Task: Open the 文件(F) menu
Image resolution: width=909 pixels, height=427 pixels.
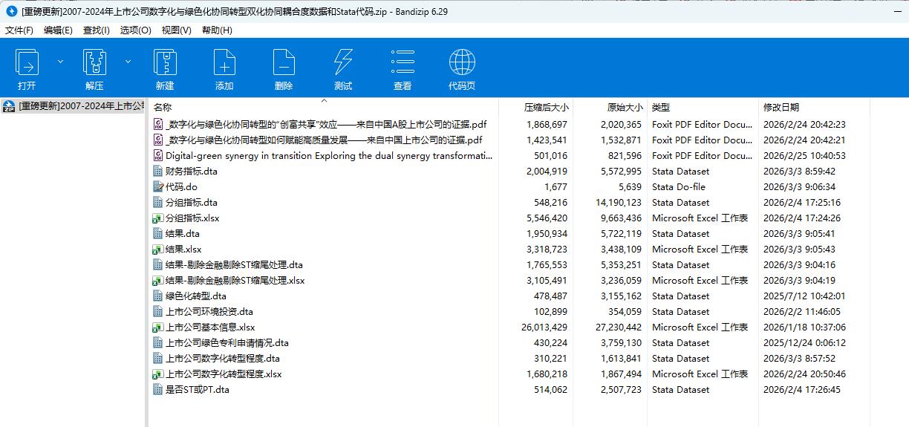Action: tap(19, 30)
